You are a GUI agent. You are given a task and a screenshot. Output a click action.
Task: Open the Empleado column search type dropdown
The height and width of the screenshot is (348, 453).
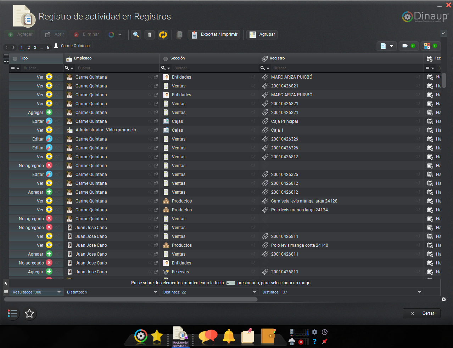(x=69, y=68)
